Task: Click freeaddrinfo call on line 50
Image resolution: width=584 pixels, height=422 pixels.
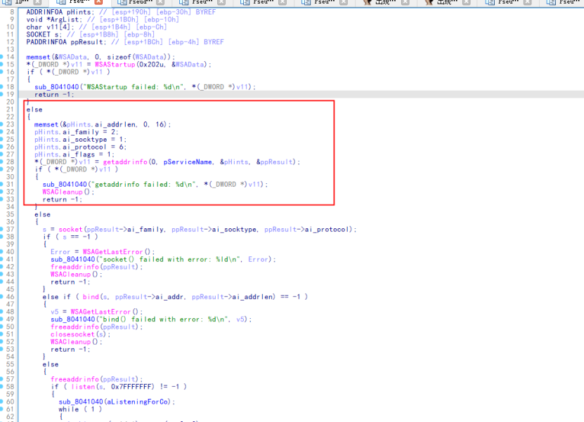Action: [x=75, y=327]
